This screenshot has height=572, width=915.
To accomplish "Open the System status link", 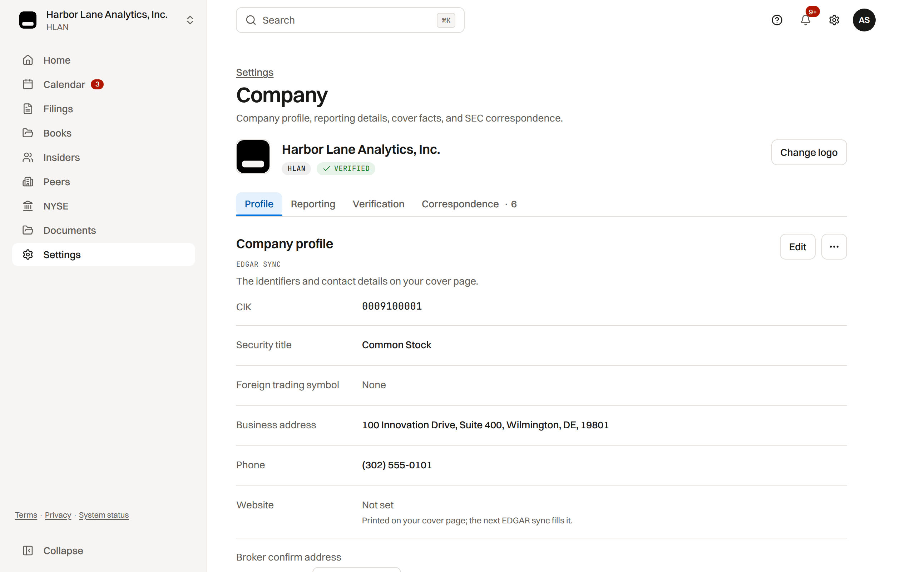I will [104, 515].
